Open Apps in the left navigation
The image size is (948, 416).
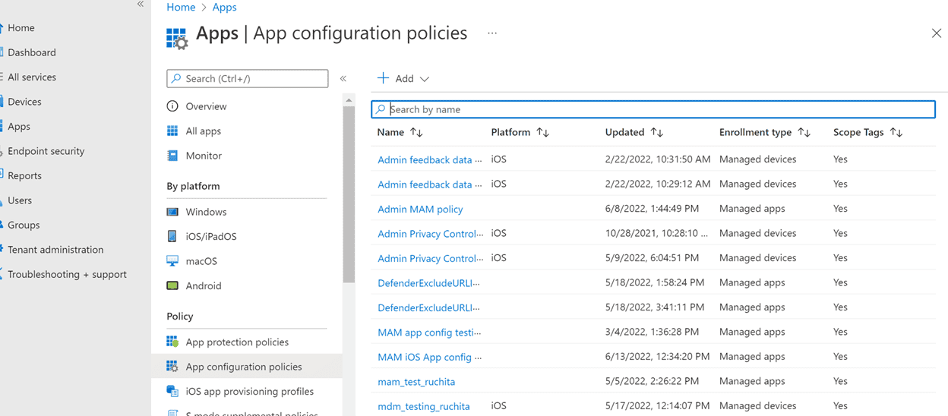click(19, 127)
